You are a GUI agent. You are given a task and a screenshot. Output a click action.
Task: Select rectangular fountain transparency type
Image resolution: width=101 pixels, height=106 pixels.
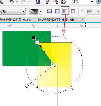pos(73,11)
